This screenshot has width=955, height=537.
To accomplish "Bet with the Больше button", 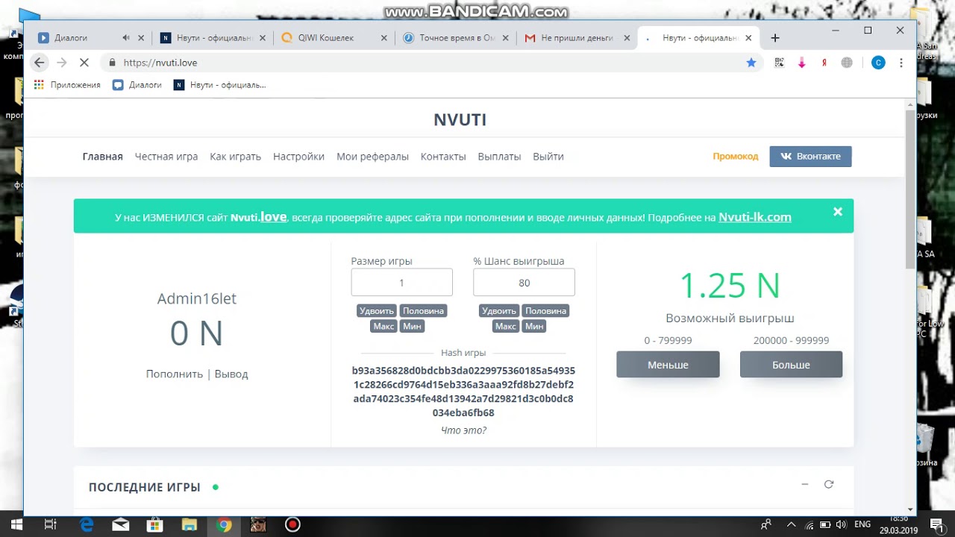I will 791,365.
